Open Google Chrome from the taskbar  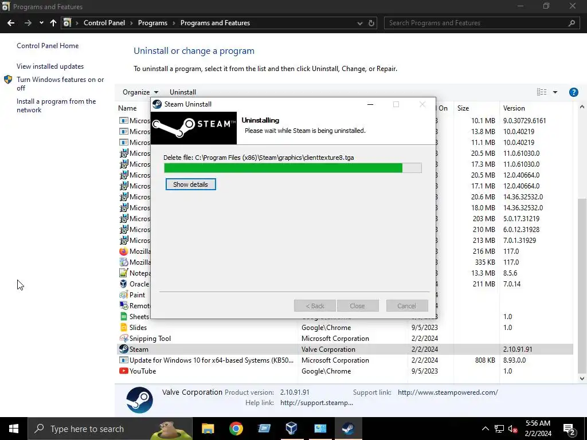point(236,429)
